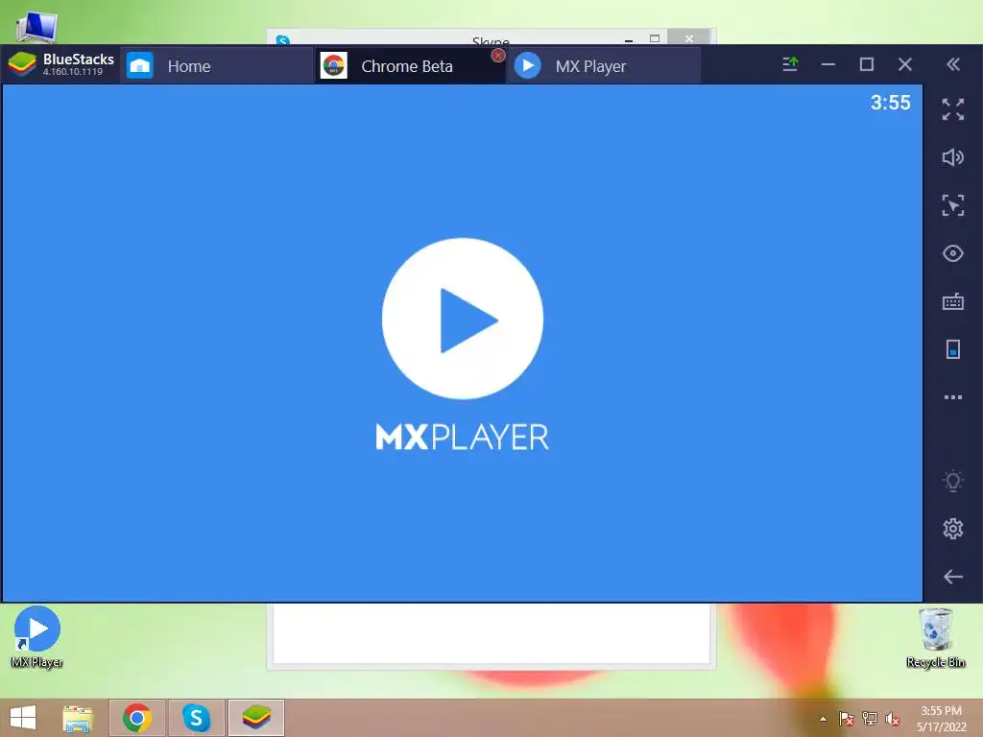Adjust volume with speaker icon in sidebar
This screenshot has width=983, height=737.
[x=953, y=157]
